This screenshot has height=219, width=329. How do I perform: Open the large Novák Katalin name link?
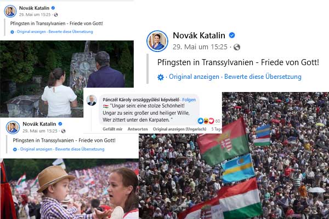tap(199, 36)
